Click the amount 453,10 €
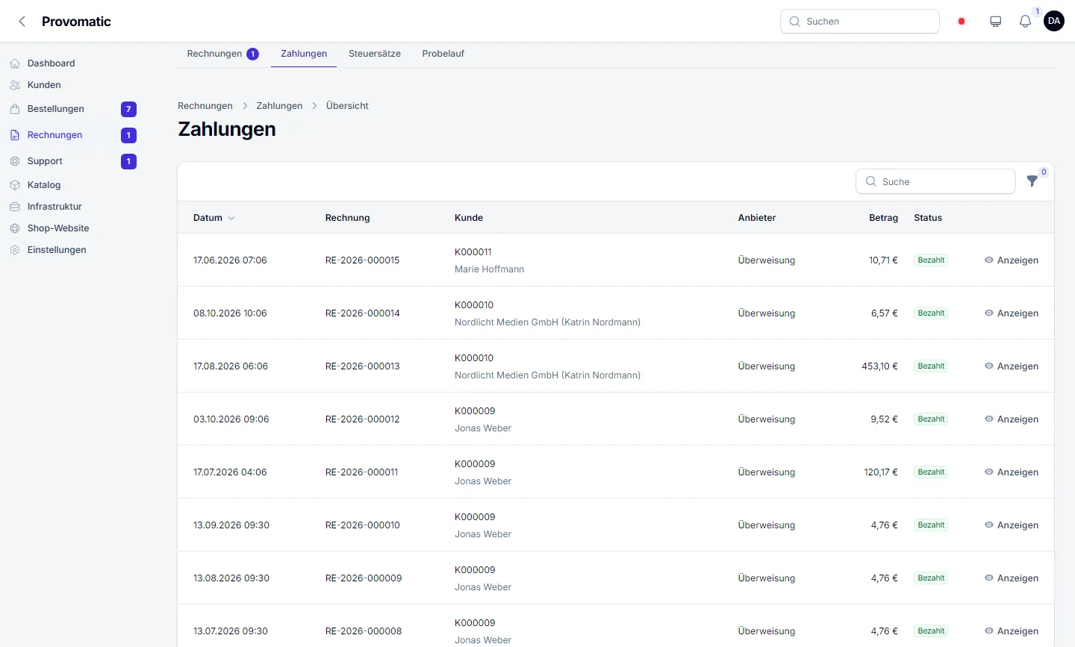Image resolution: width=1075 pixels, height=647 pixels. point(879,366)
